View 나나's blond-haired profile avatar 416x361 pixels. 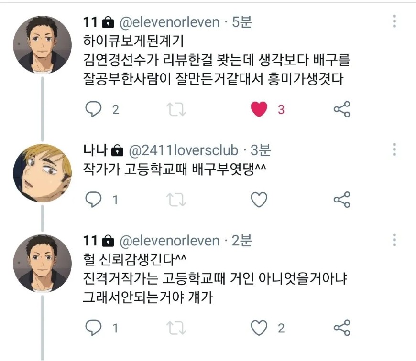click(x=42, y=173)
